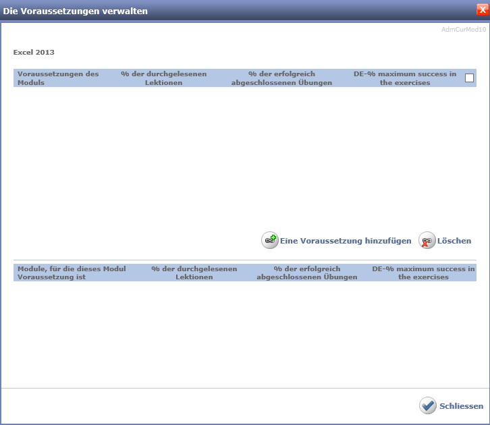The image size is (490, 425).
Task: Click lower 'DE-% maximum success in the exercises' header
Action: (423, 273)
